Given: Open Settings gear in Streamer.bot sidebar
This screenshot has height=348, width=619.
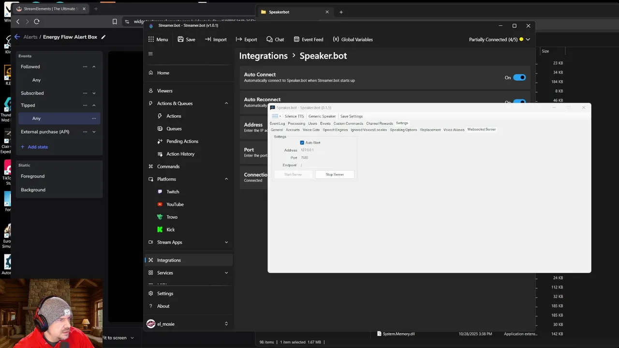Looking at the screenshot, I should click(151, 293).
